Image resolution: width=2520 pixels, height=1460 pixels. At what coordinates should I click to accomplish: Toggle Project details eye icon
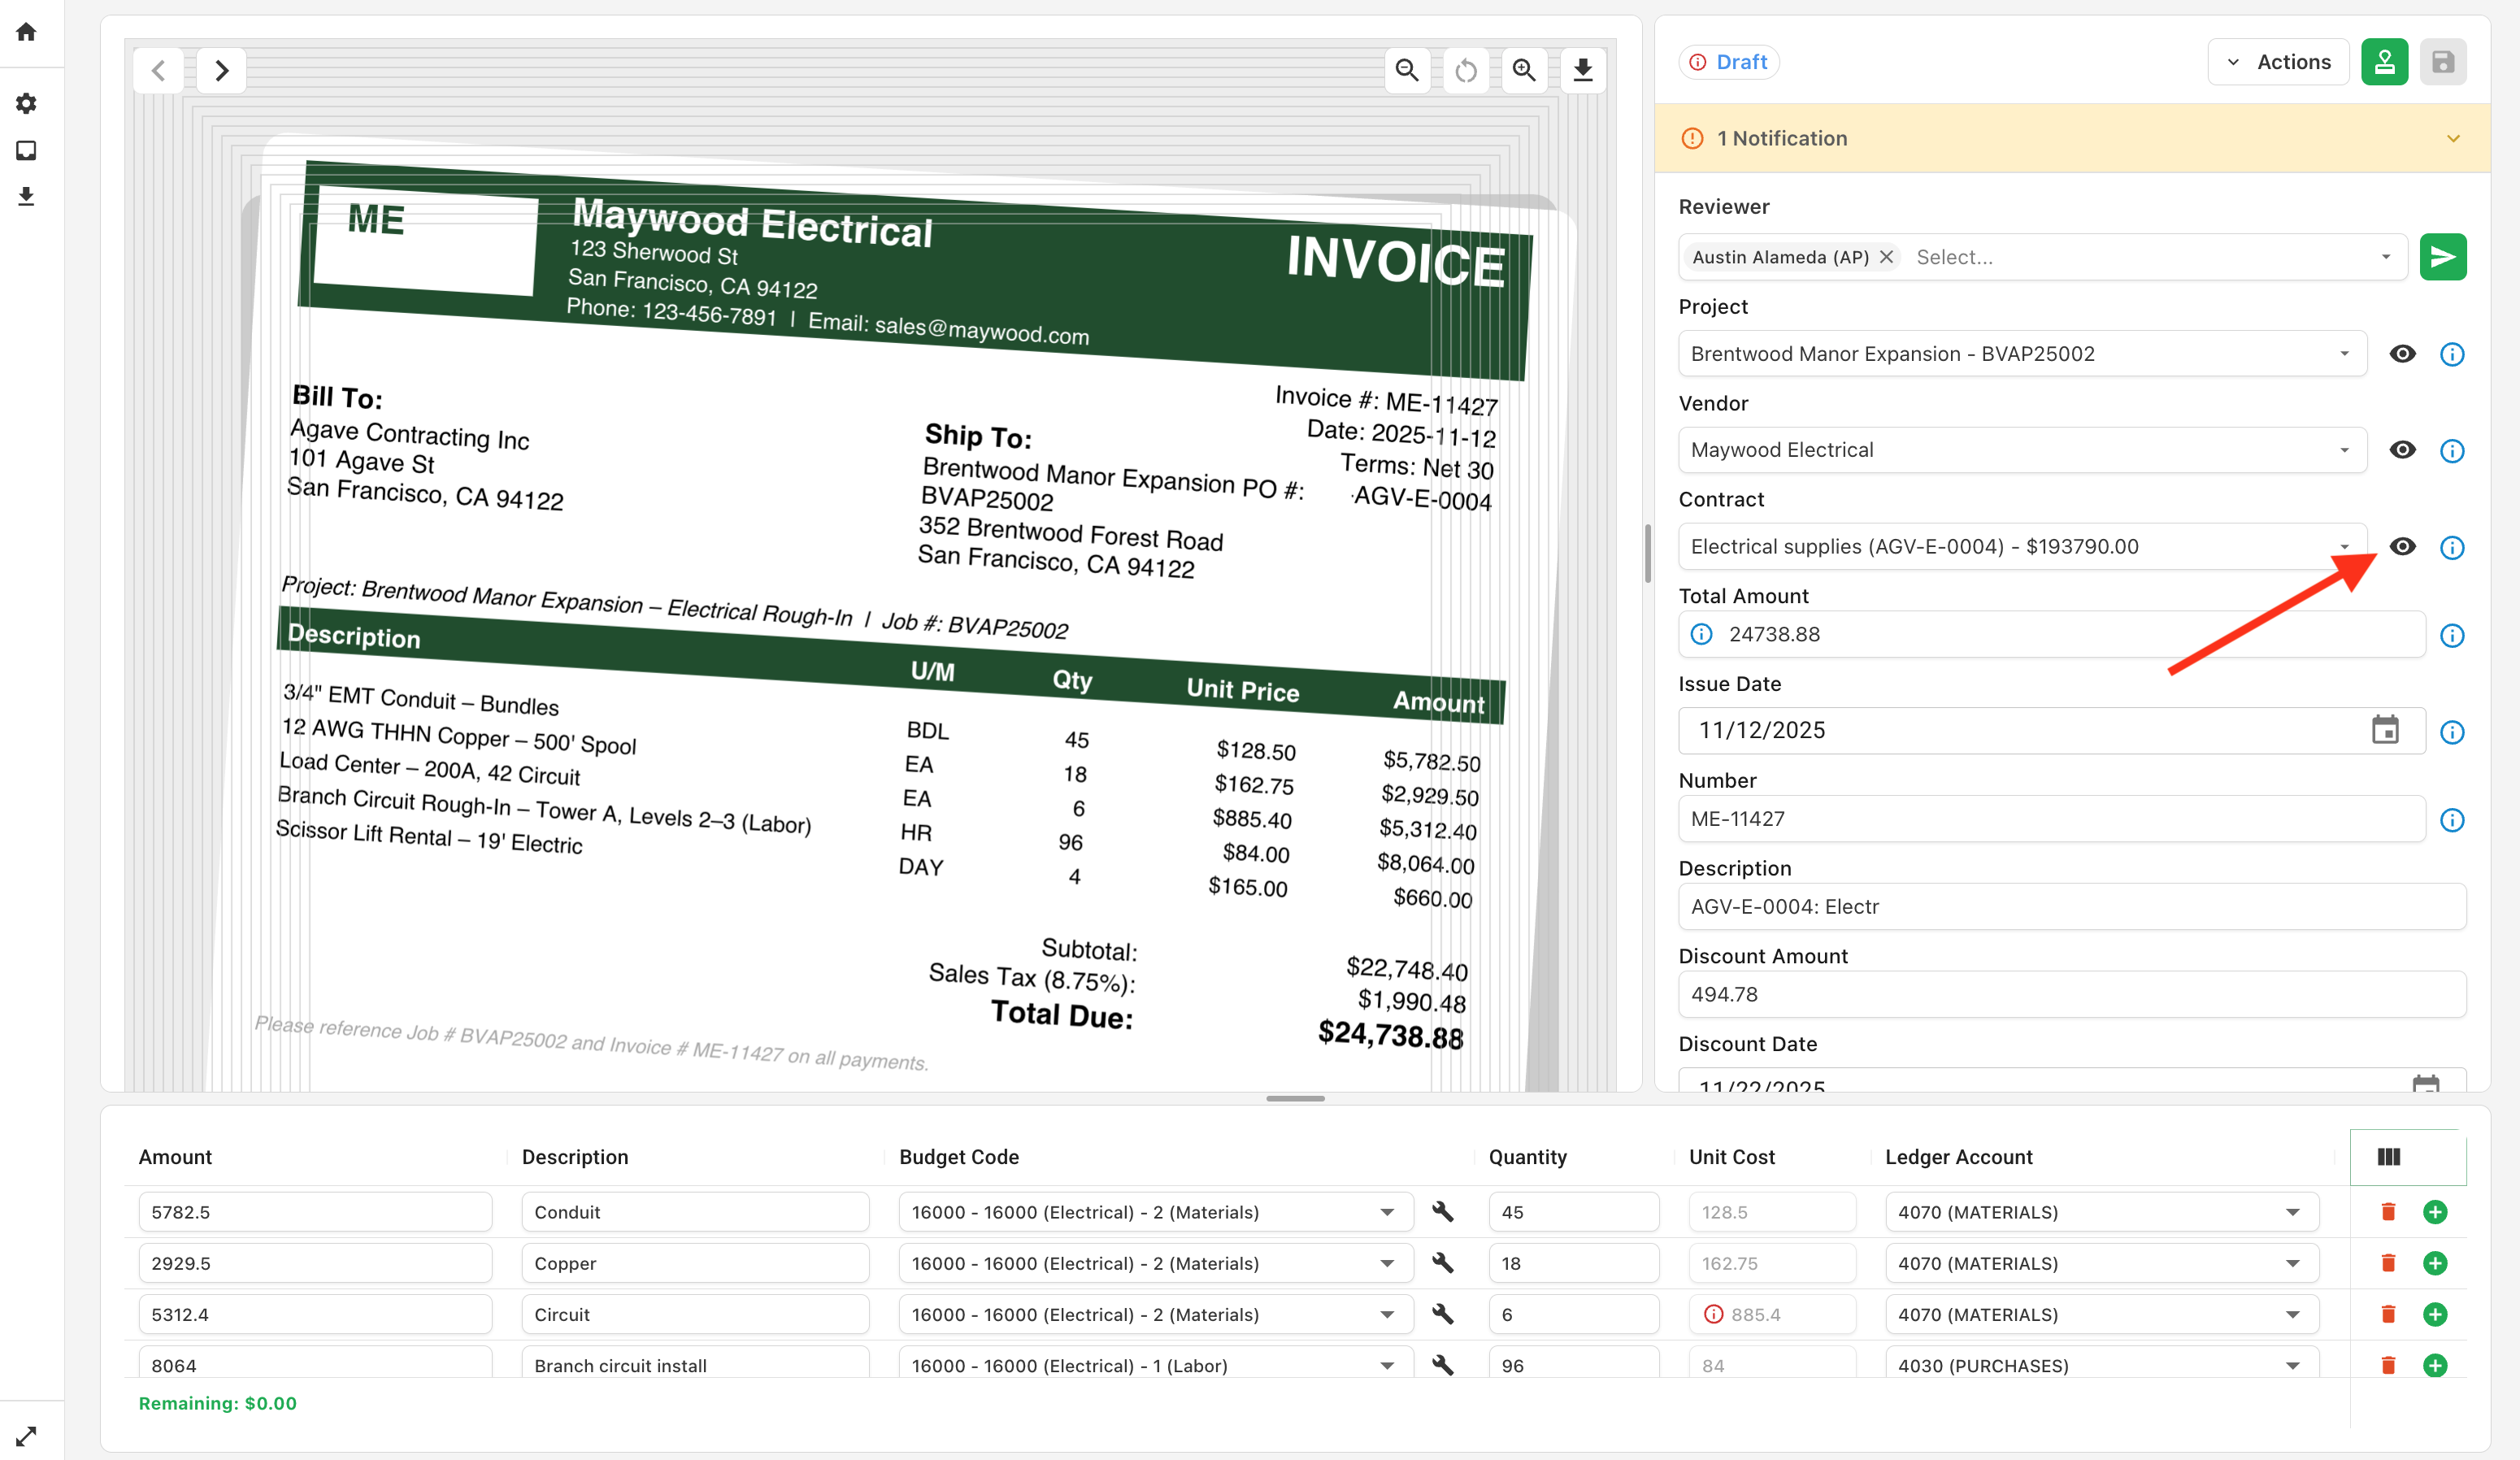pyautogui.click(x=2402, y=354)
